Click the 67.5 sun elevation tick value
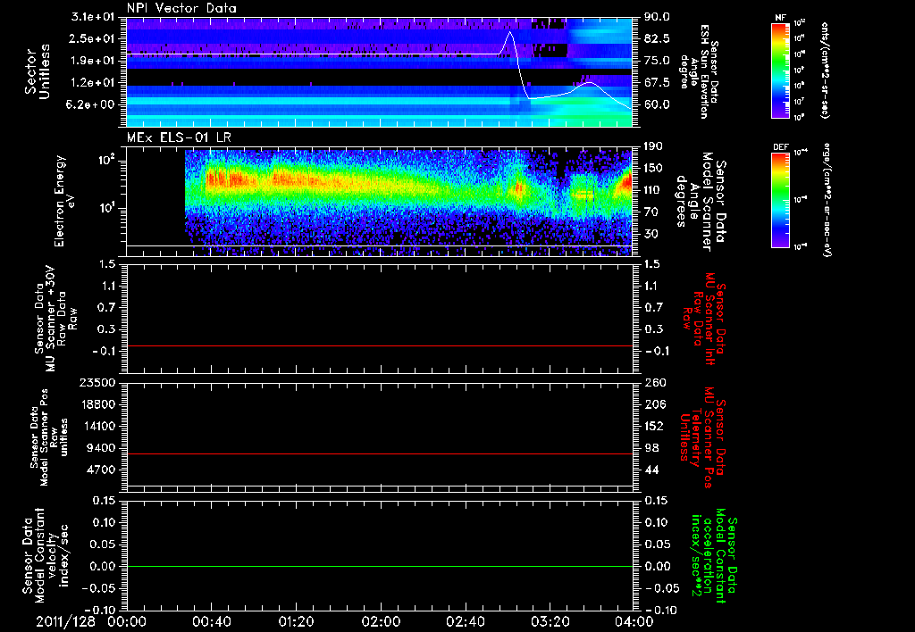The width and height of the screenshot is (915, 632). coord(657,83)
